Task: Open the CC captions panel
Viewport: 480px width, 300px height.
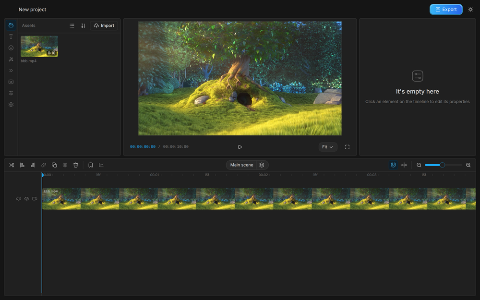Action: tap(11, 82)
